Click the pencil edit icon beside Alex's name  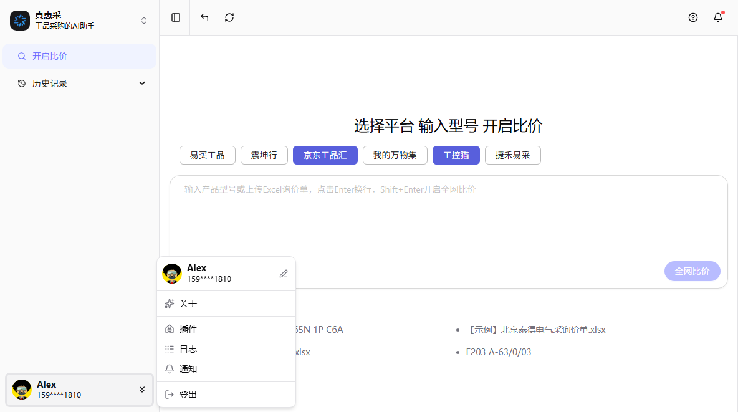coord(284,273)
